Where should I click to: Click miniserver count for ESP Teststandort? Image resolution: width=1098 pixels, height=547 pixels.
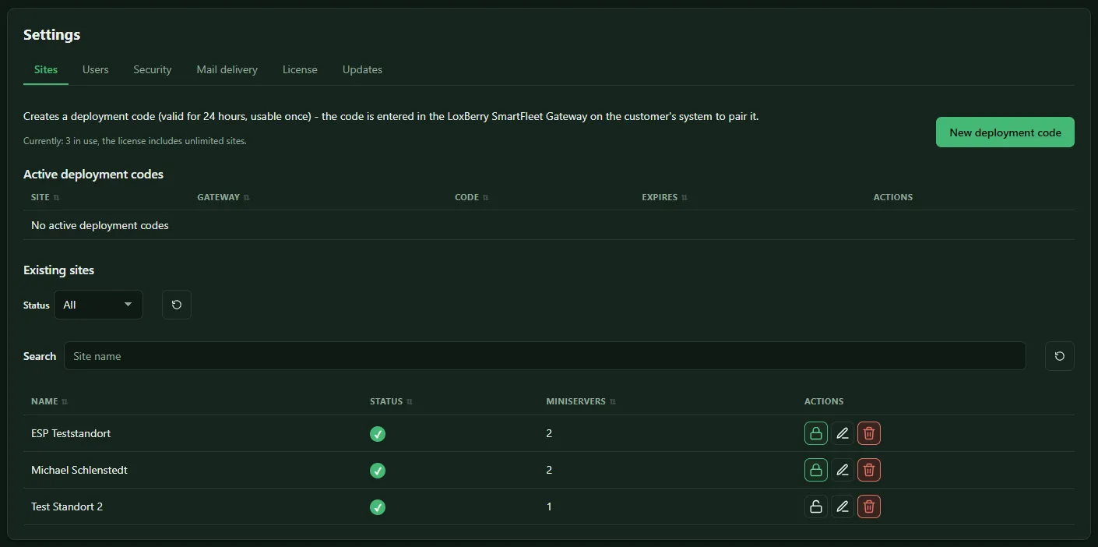[549, 433]
